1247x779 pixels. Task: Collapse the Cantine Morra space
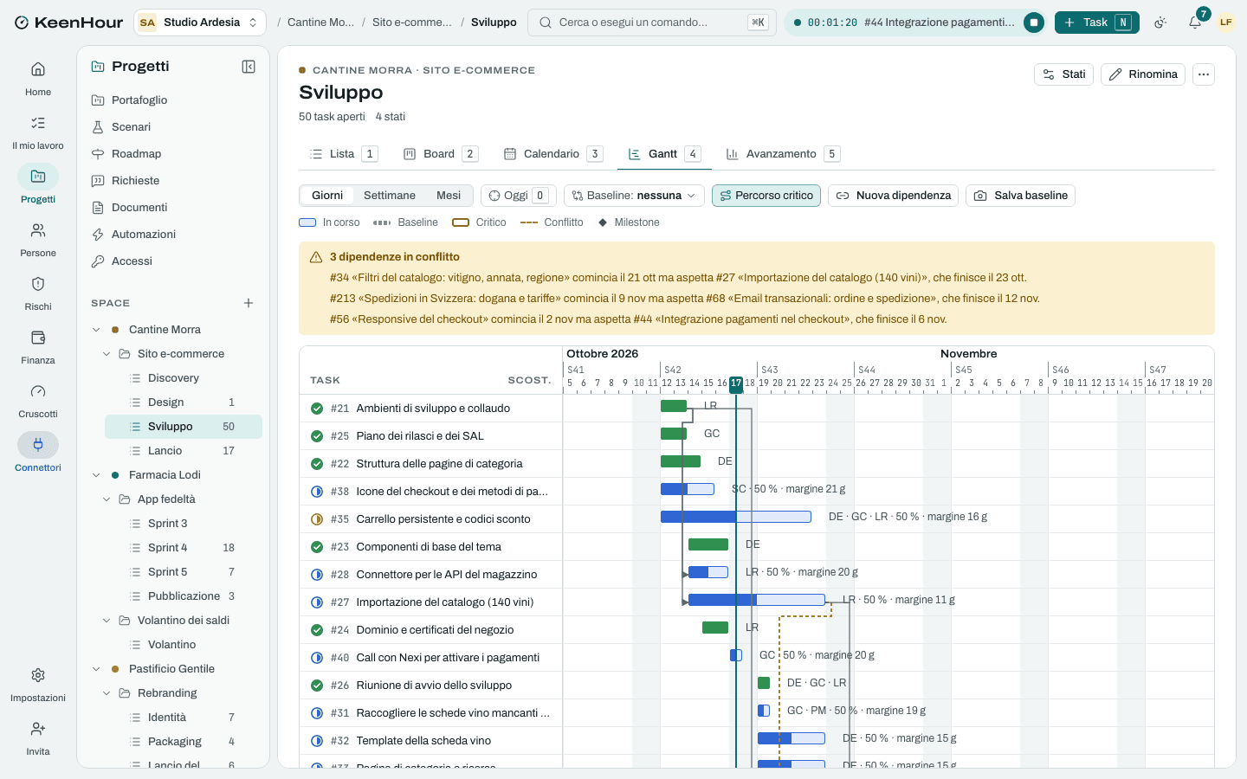pos(96,330)
